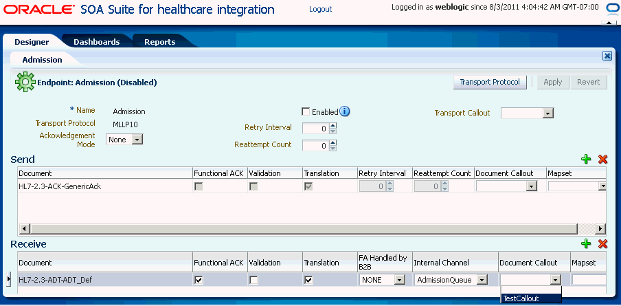This screenshot has width=621, height=306.
Task: Click the MLLP10 transport protocol value
Action: tap(125, 124)
